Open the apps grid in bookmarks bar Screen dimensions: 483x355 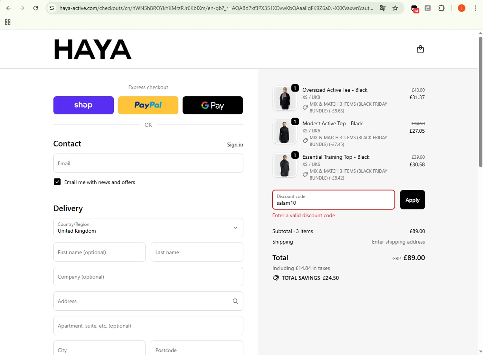(8, 22)
